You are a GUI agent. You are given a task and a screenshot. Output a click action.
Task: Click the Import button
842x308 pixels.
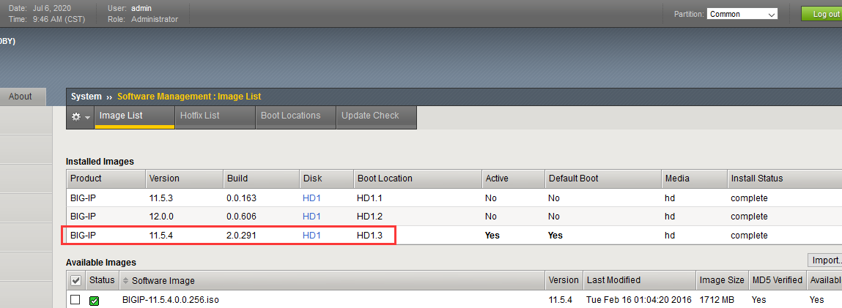point(826,260)
